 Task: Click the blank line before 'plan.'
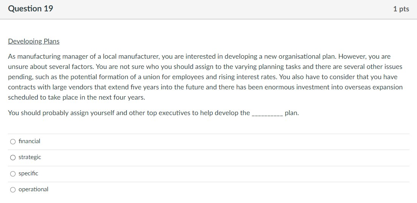(x=267, y=113)
